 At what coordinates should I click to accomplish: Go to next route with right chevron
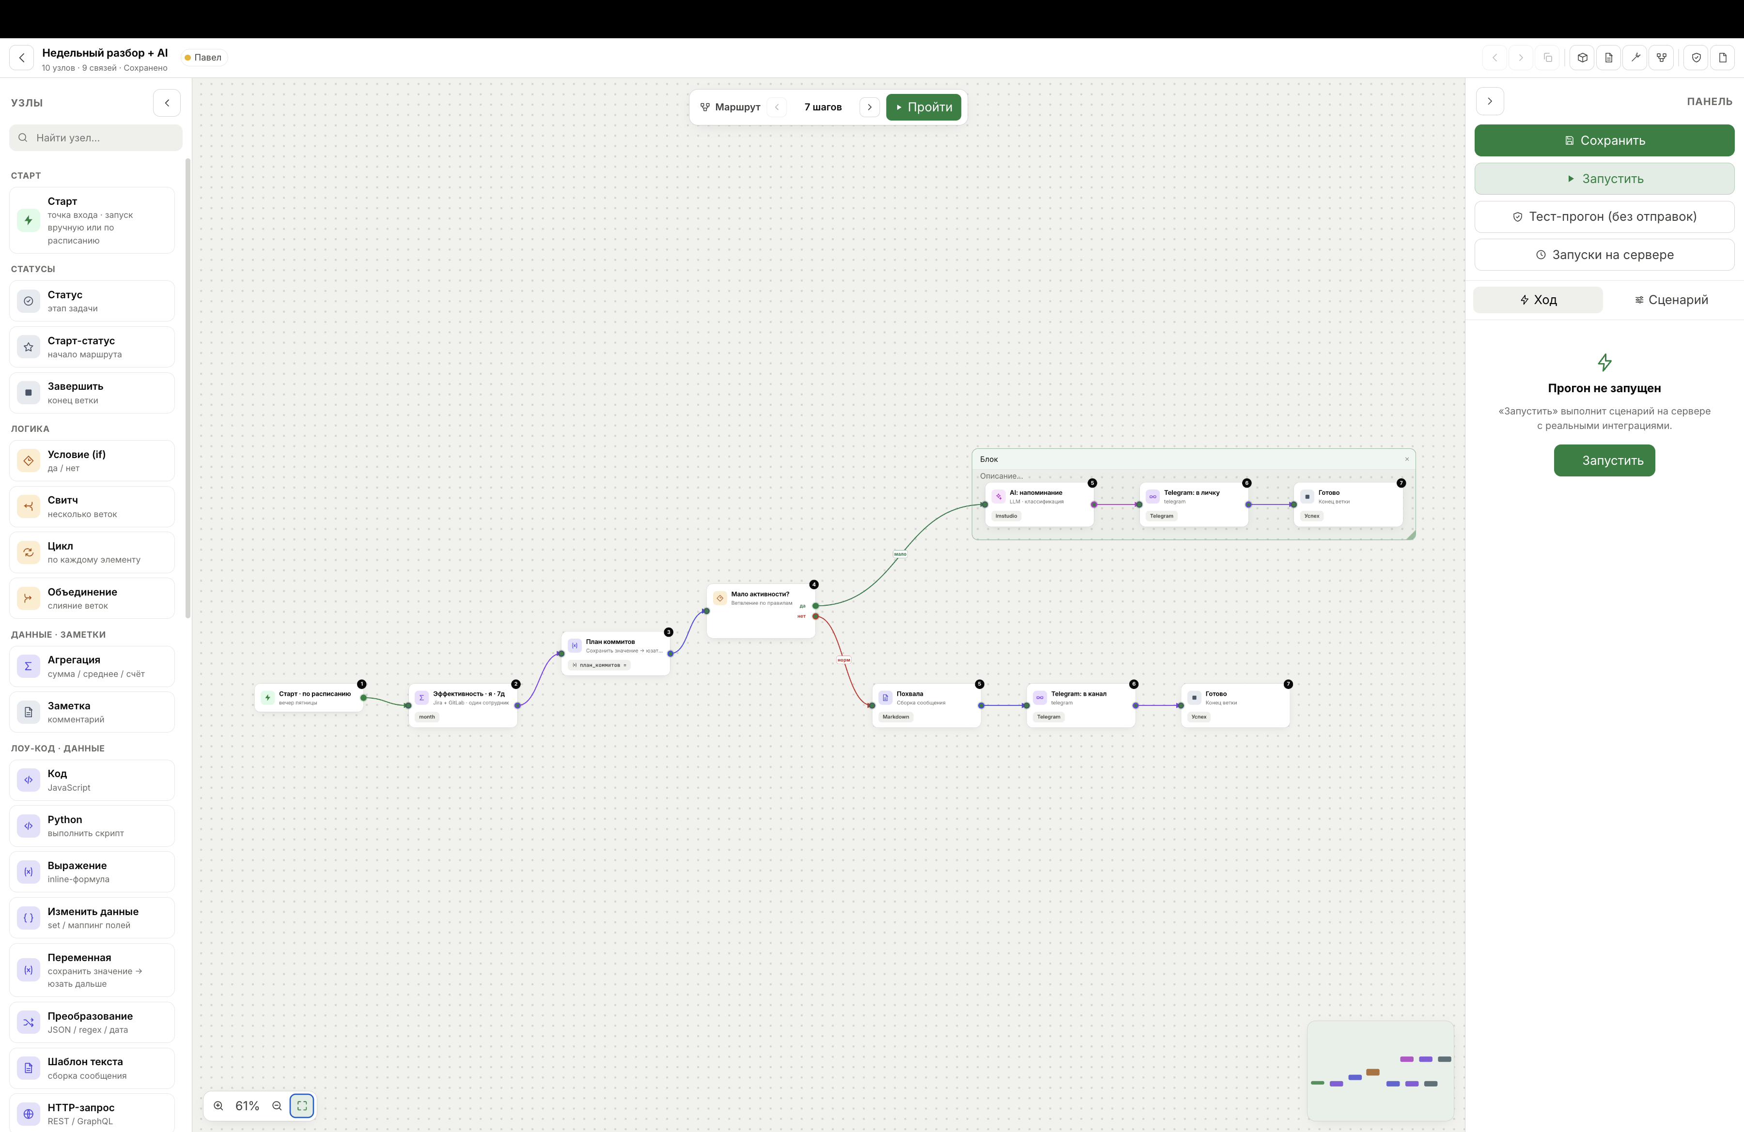pos(870,107)
